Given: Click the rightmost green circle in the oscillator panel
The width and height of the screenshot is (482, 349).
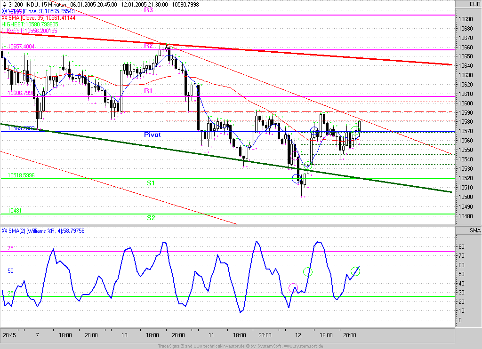Looking at the screenshot, I should coord(355,271).
